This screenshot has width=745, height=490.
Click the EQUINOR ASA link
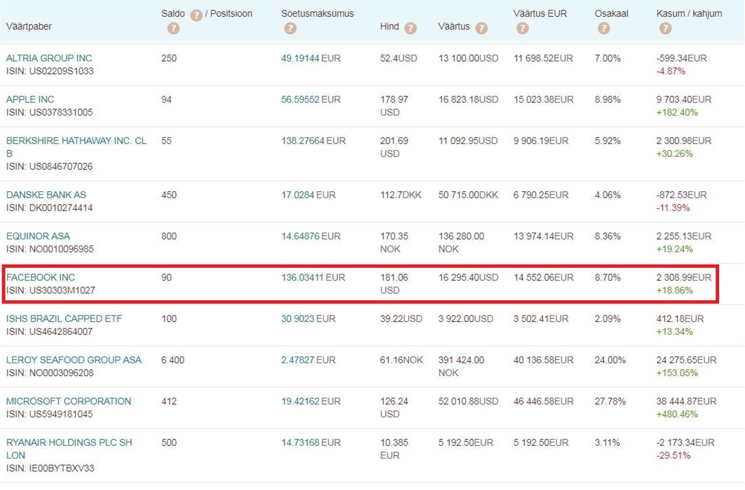(x=38, y=236)
